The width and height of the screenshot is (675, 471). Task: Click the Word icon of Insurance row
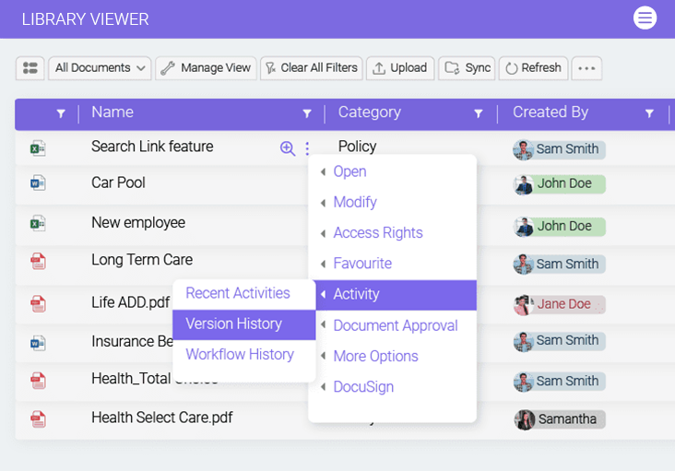tap(38, 343)
